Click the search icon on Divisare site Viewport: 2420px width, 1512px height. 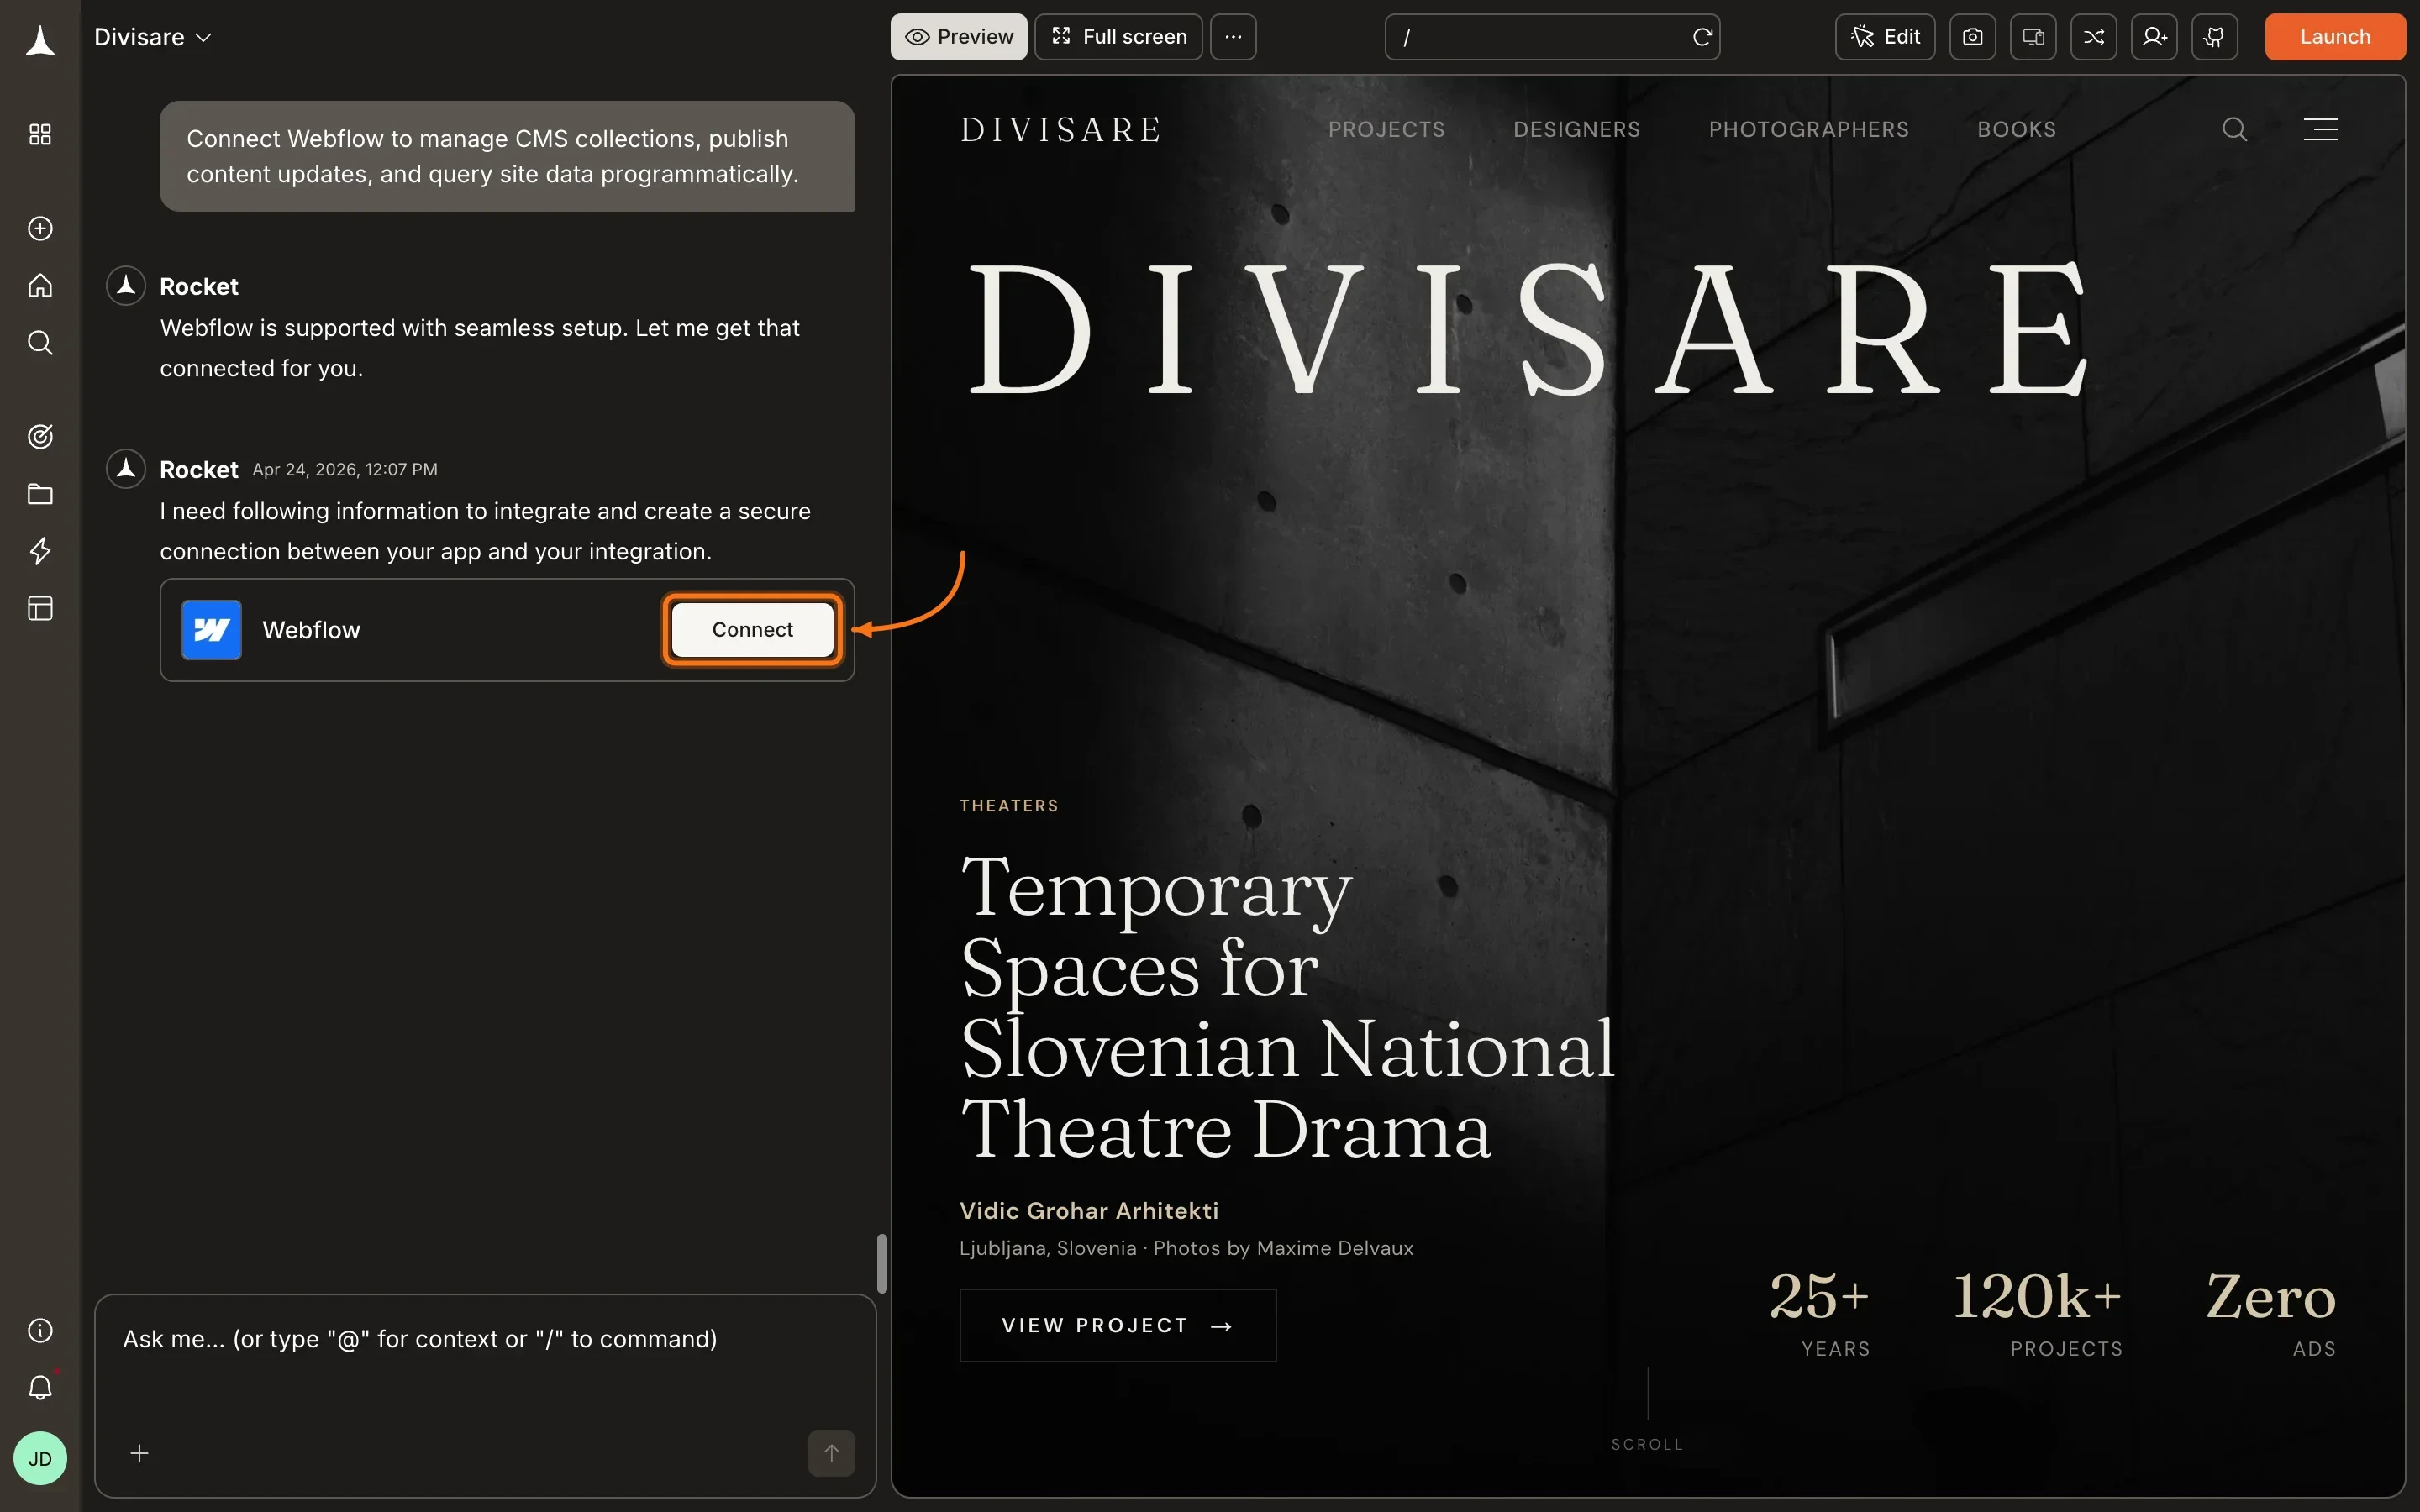[x=2234, y=129]
